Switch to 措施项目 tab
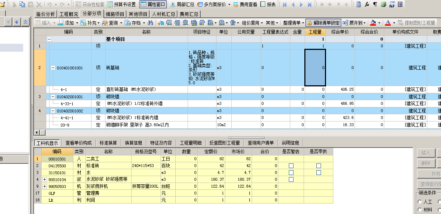Viewport: 441px width, 214px height. pyautogui.click(x=115, y=14)
